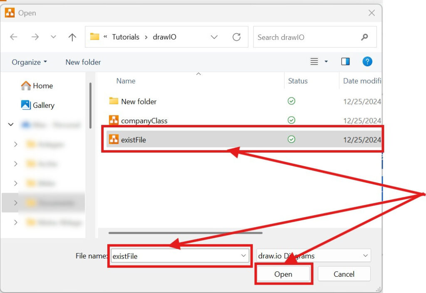This screenshot has height=293, width=426.
Task: Cancel the Open dialog
Action: [344, 274]
